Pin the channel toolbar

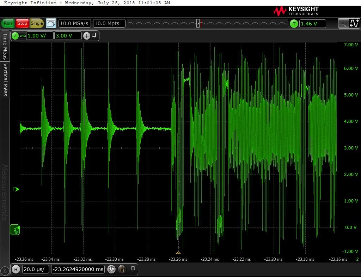[x=94, y=35]
